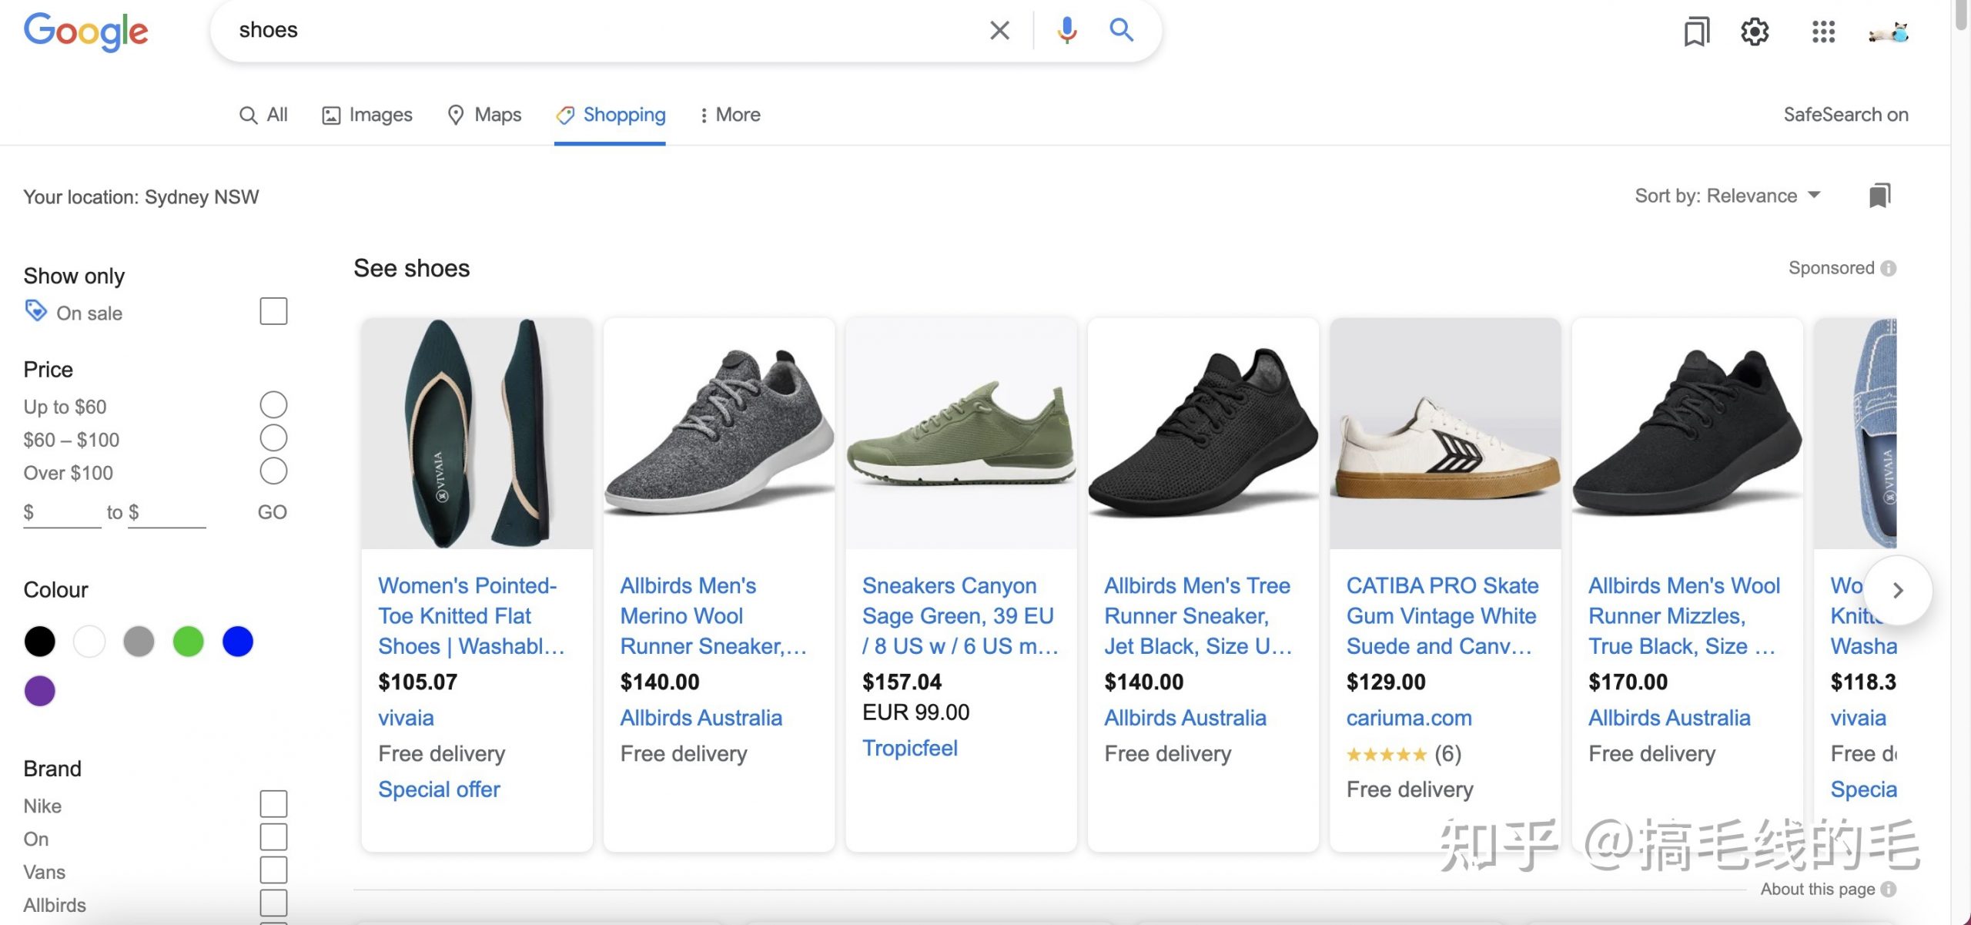The height and width of the screenshot is (925, 1971).
Task: Open saved items bookmark icon in header
Action: pos(1696,32)
